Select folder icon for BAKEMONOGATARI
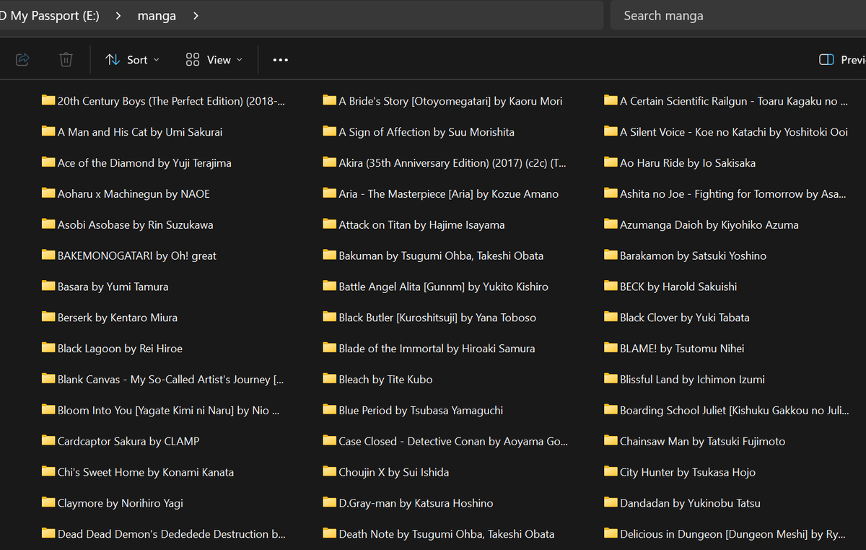This screenshot has height=550, width=866. click(x=48, y=256)
